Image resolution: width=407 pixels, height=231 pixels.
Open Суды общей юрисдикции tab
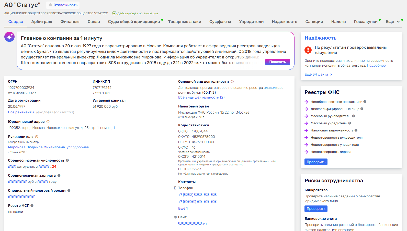point(134,22)
